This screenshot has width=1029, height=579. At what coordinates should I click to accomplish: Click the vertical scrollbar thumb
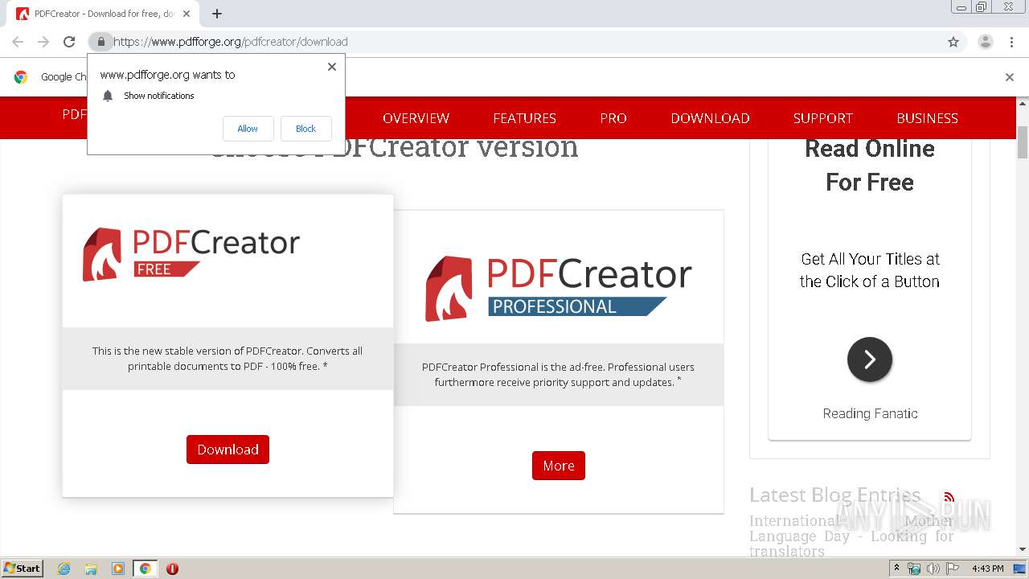click(x=1023, y=142)
